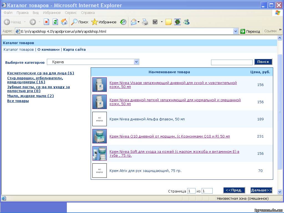The width and height of the screenshot is (284, 213).
Task: Click the Ссылки links bar label
Action: pyautogui.click(x=270, y=31)
